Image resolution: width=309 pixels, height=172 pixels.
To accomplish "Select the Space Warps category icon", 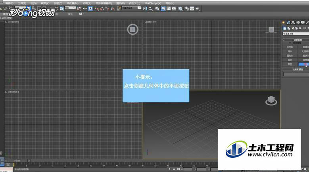I will click(x=305, y=28).
